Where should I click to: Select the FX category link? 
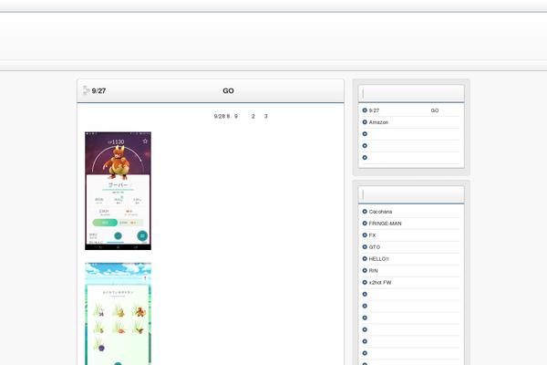[x=372, y=235]
